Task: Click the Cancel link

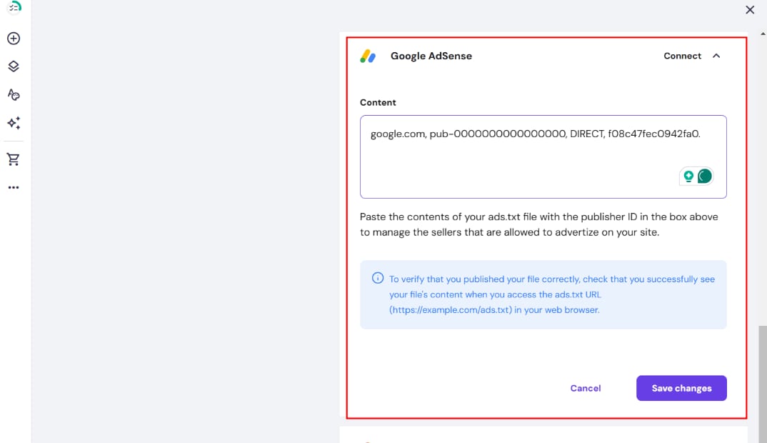Action: 585,388
